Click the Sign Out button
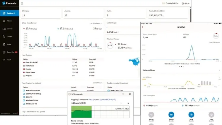 [x=185, y=3]
